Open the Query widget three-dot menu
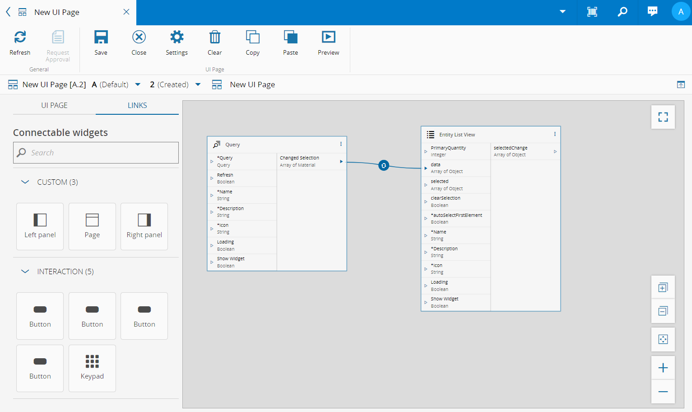The height and width of the screenshot is (412, 692). [x=341, y=144]
